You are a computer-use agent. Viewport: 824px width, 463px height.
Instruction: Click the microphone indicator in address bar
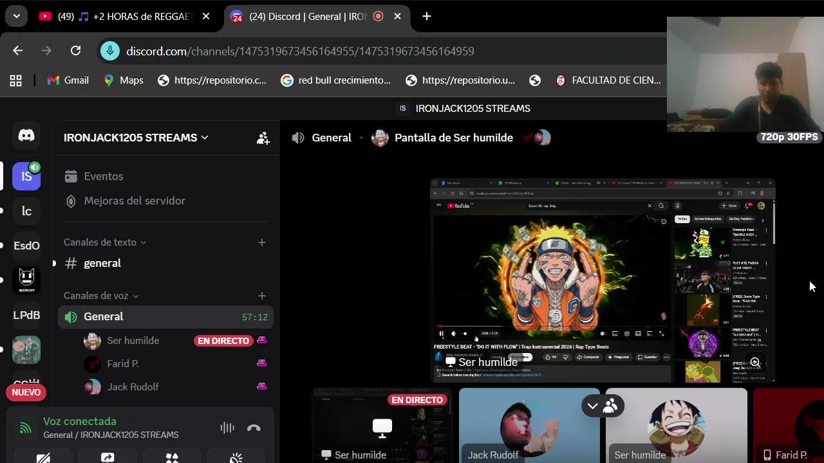coord(110,51)
